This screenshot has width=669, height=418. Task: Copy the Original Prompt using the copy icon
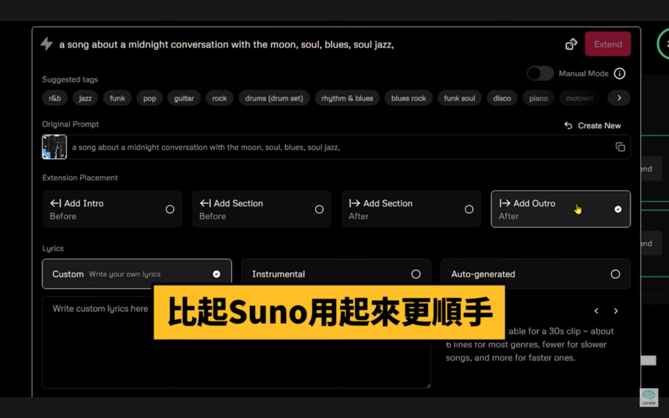620,146
